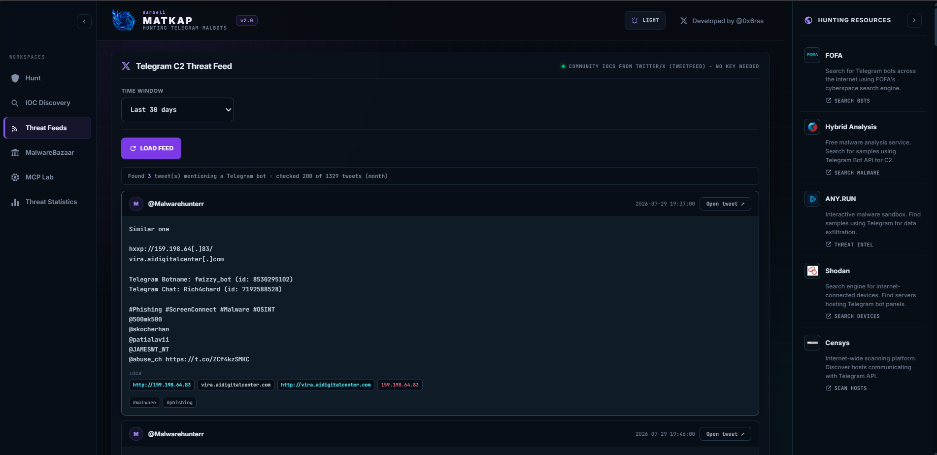This screenshot has width=937, height=455.
Task: Click IOC chip vira.aidigitalcenter.com
Action: pos(236,385)
